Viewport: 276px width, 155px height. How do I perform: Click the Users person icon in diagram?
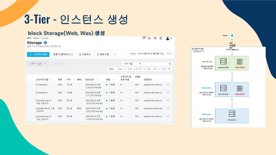tap(232, 35)
